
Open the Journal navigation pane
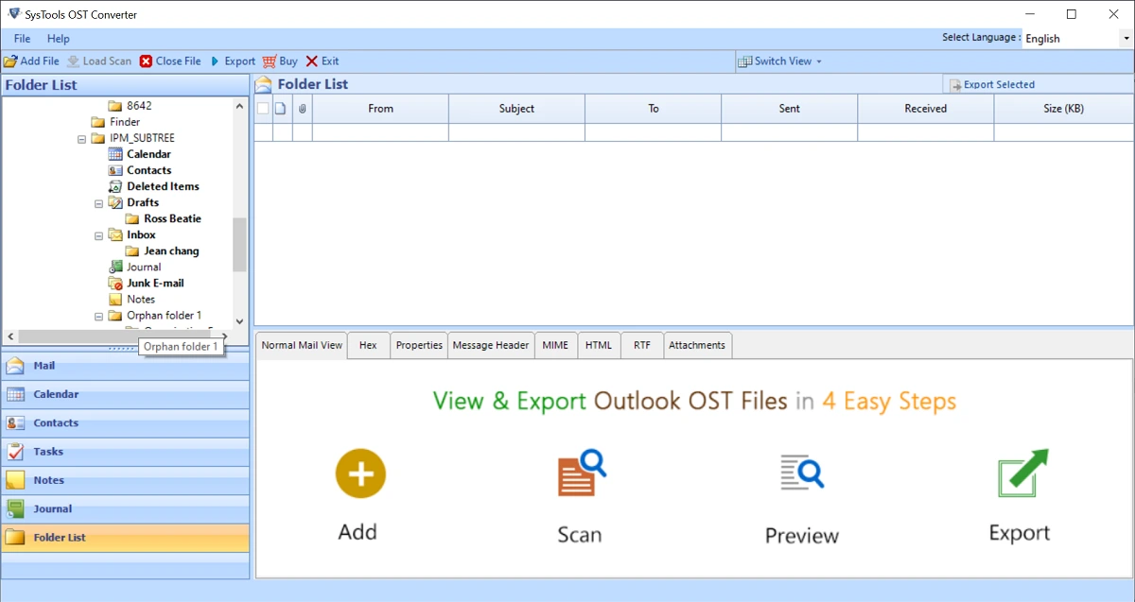pos(125,508)
